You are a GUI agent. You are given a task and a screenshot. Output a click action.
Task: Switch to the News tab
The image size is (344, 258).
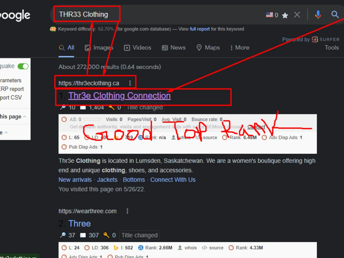(174, 47)
